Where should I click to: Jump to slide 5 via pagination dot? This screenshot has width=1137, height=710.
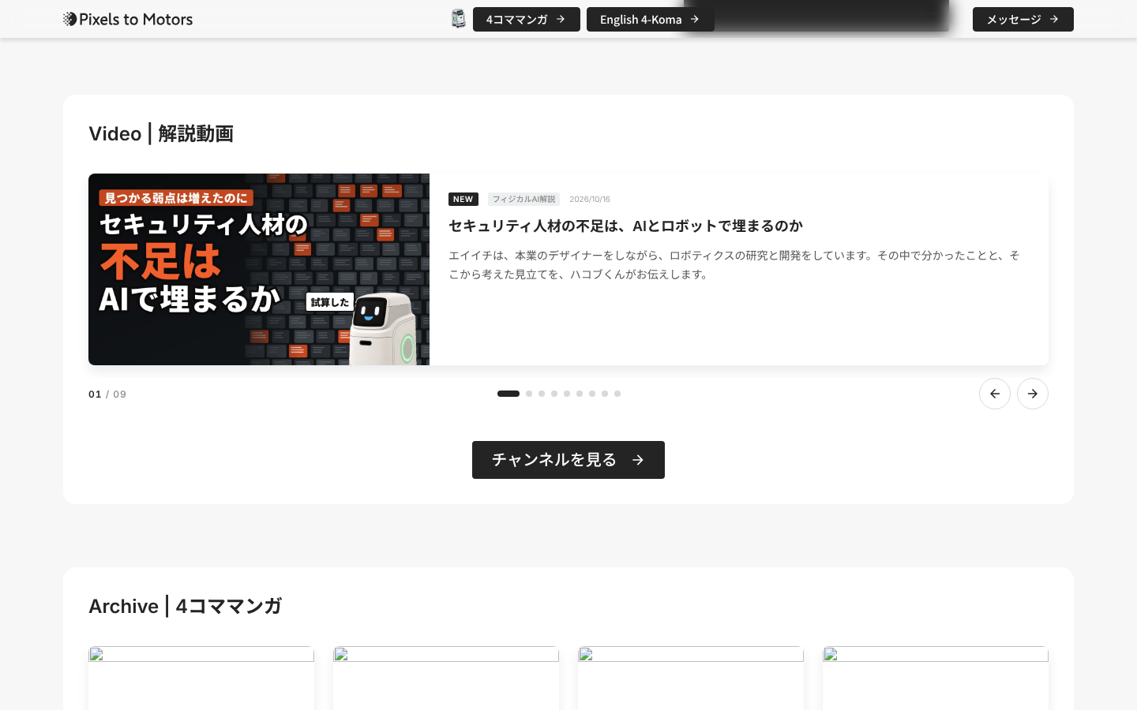567,394
